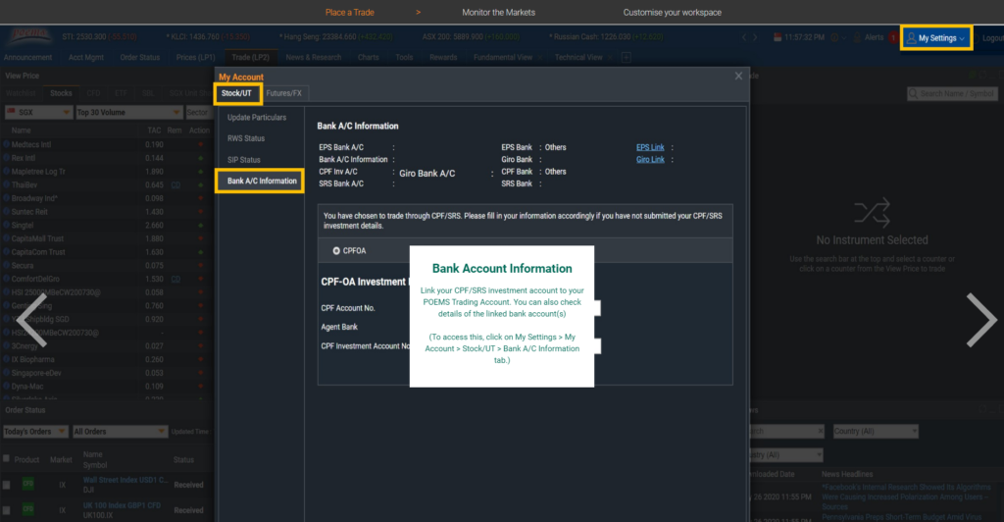1004x522 pixels.
Task: Open the Sector dropdown
Action: (x=198, y=112)
